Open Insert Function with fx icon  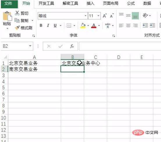[x=72, y=46]
